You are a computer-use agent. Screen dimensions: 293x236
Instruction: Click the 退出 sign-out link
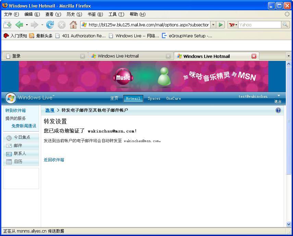(278, 101)
